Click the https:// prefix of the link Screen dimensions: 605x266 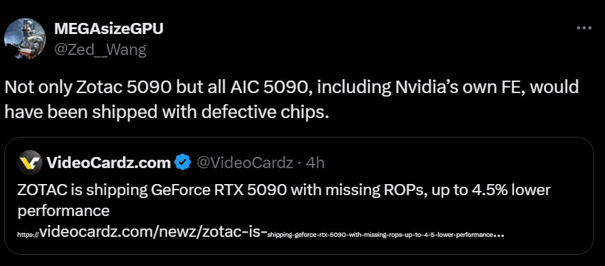28,234
